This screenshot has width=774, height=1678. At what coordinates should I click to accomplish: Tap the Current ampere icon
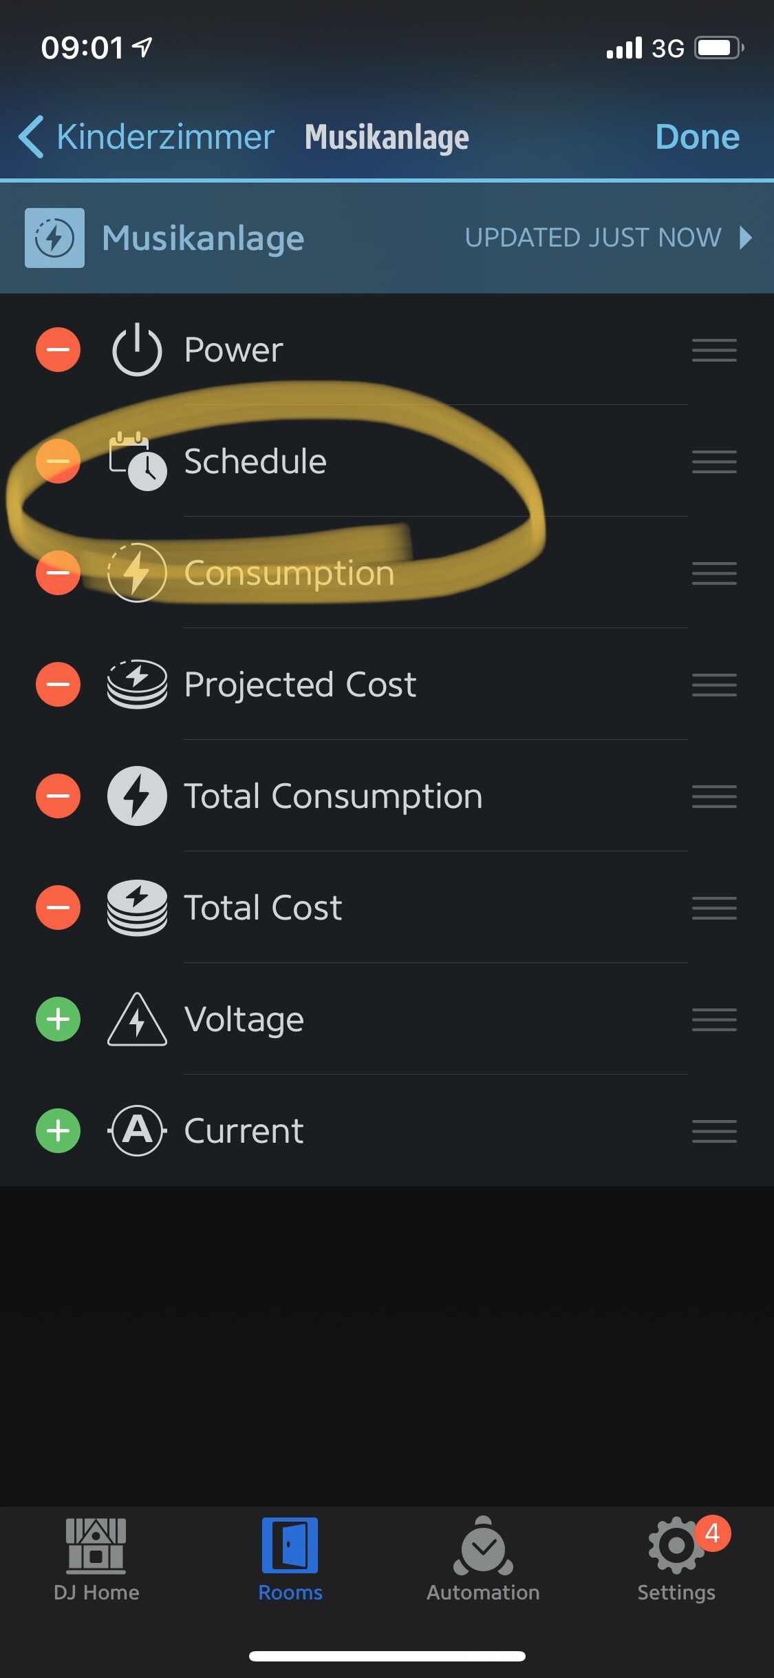pyautogui.click(x=137, y=1130)
